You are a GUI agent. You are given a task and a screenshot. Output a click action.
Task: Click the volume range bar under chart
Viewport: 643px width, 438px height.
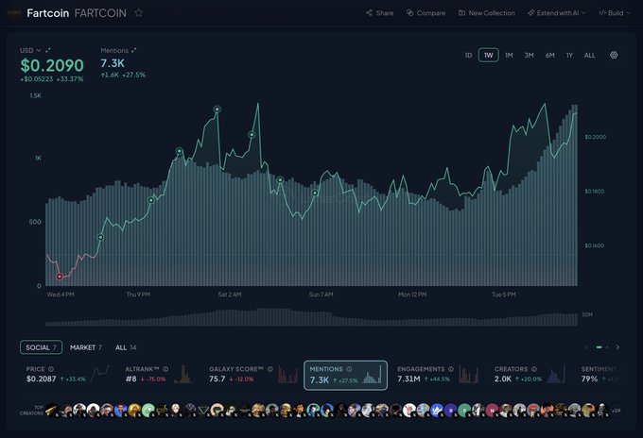coord(311,317)
